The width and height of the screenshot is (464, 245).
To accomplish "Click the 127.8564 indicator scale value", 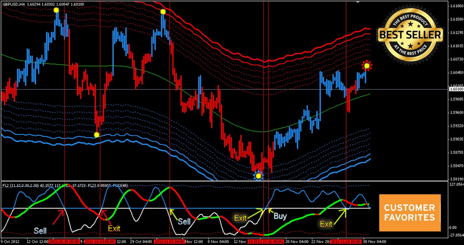I will tap(456, 184).
